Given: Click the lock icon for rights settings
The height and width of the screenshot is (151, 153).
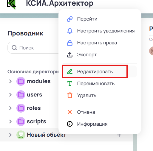Looking at the screenshot, I should (x=70, y=43).
